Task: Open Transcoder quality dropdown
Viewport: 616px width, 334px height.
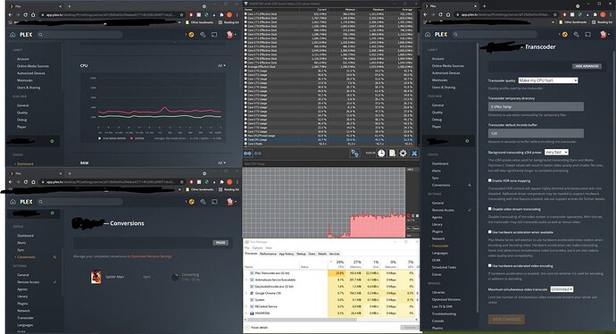Action: click(548, 80)
